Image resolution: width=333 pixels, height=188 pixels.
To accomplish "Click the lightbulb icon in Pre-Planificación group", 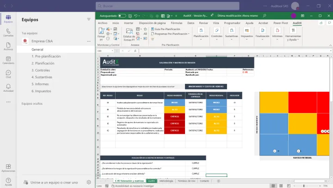I will tap(153, 39).
